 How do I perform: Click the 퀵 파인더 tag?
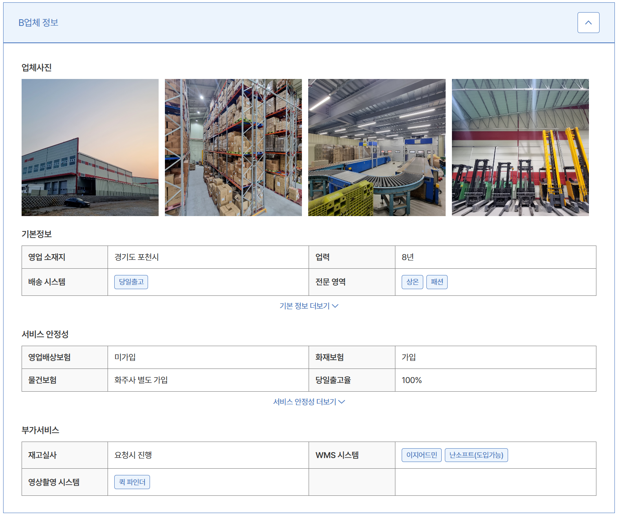132,482
